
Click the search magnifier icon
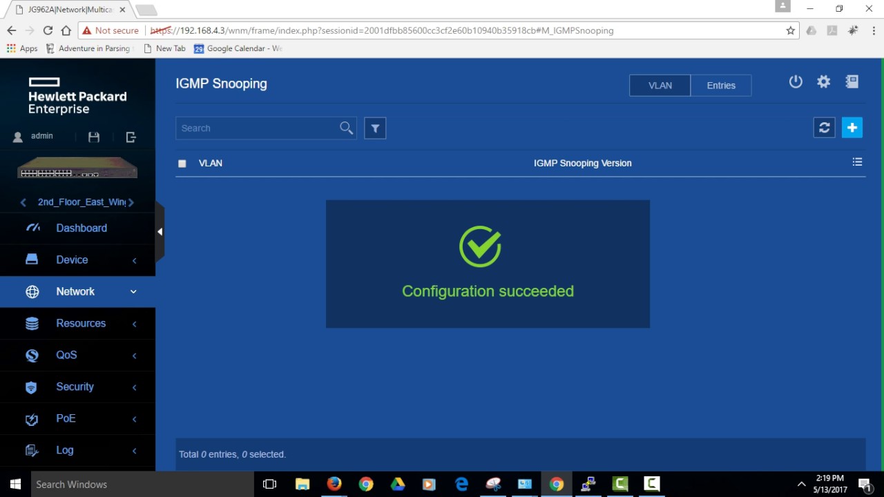click(346, 128)
